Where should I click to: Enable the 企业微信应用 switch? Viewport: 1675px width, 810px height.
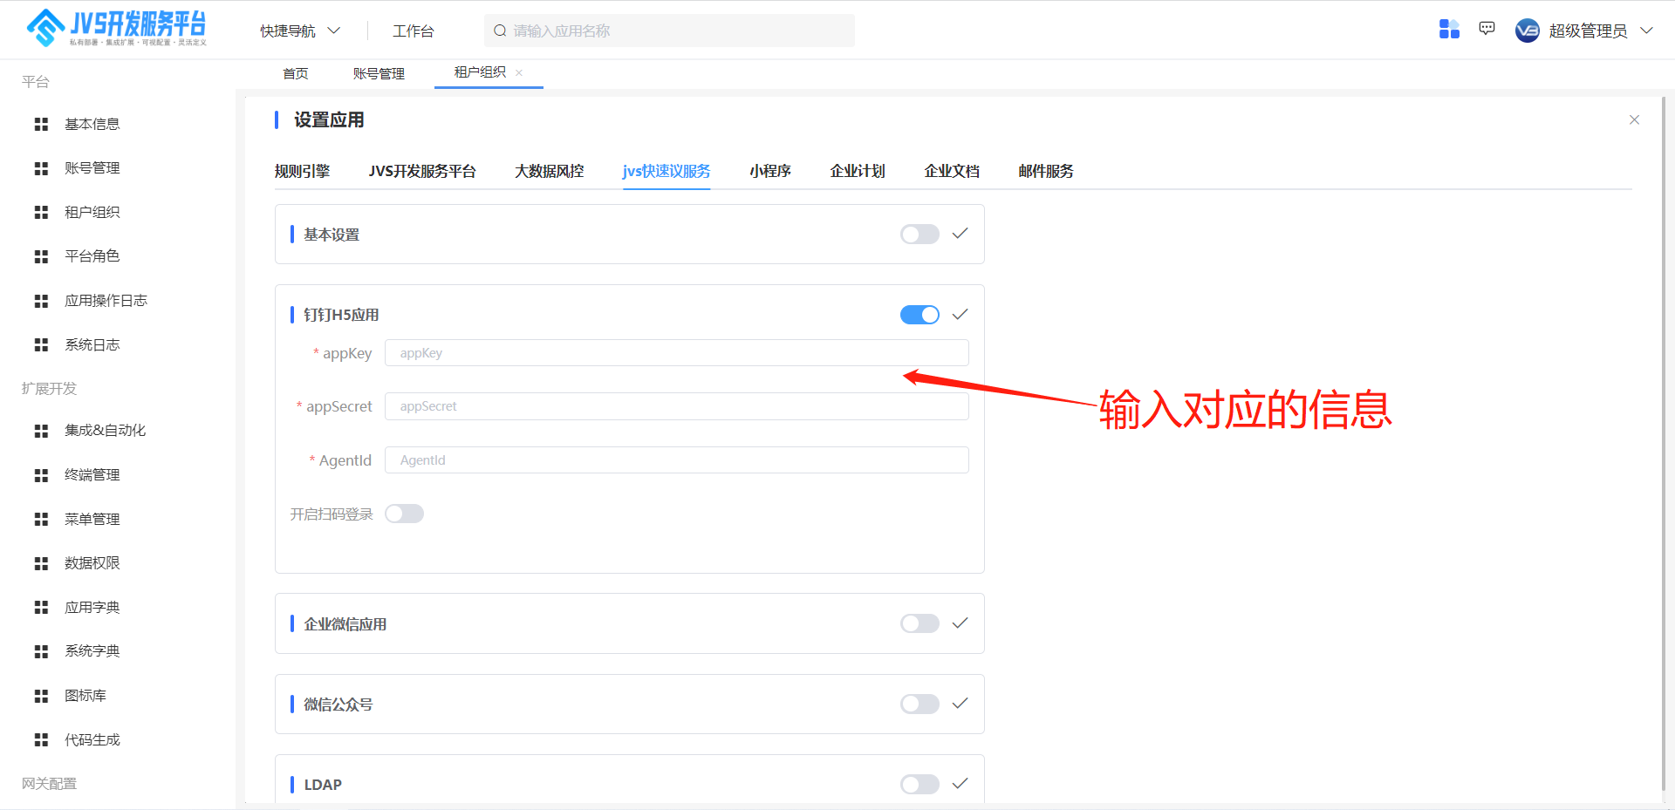pos(920,623)
